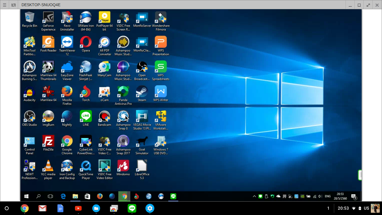Click the Chrome OS launcher circle
The image size is (382, 215).
(7, 208)
